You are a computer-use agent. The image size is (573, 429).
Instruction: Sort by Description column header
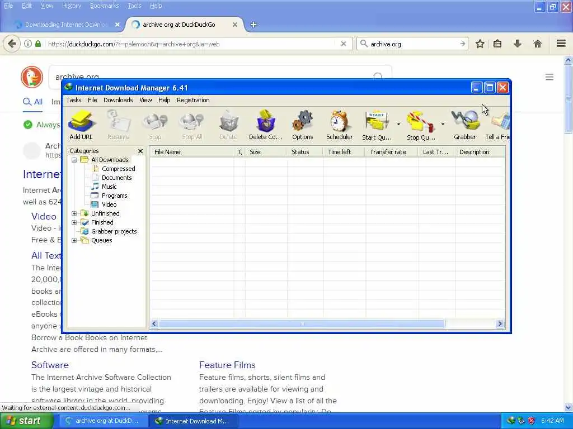click(x=480, y=152)
